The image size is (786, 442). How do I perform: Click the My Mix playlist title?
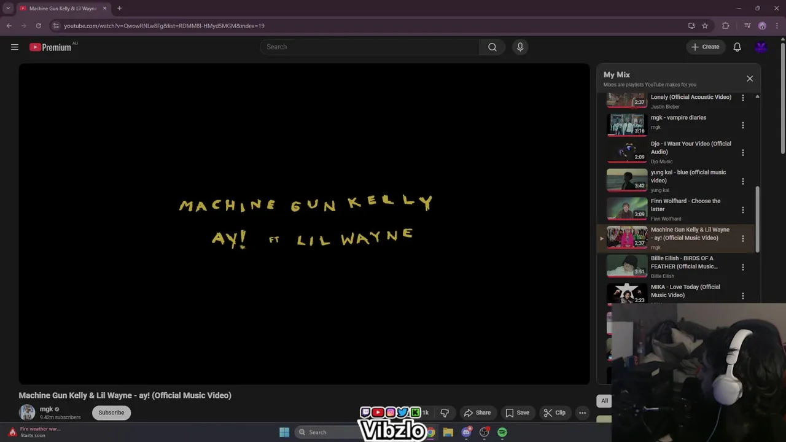point(617,75)
